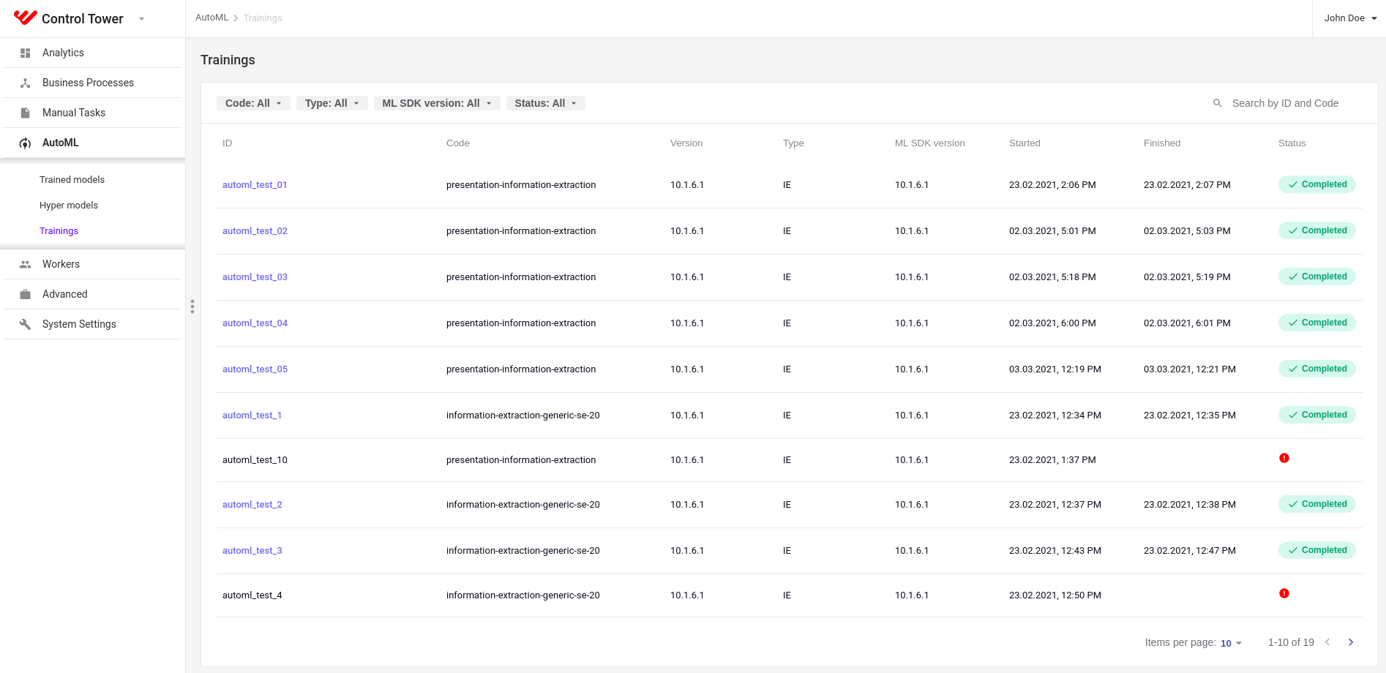The width and height of the screenshot is (1386, 673).
Task: Expand the ML SDK version: All filter
Action: point(437,103)
